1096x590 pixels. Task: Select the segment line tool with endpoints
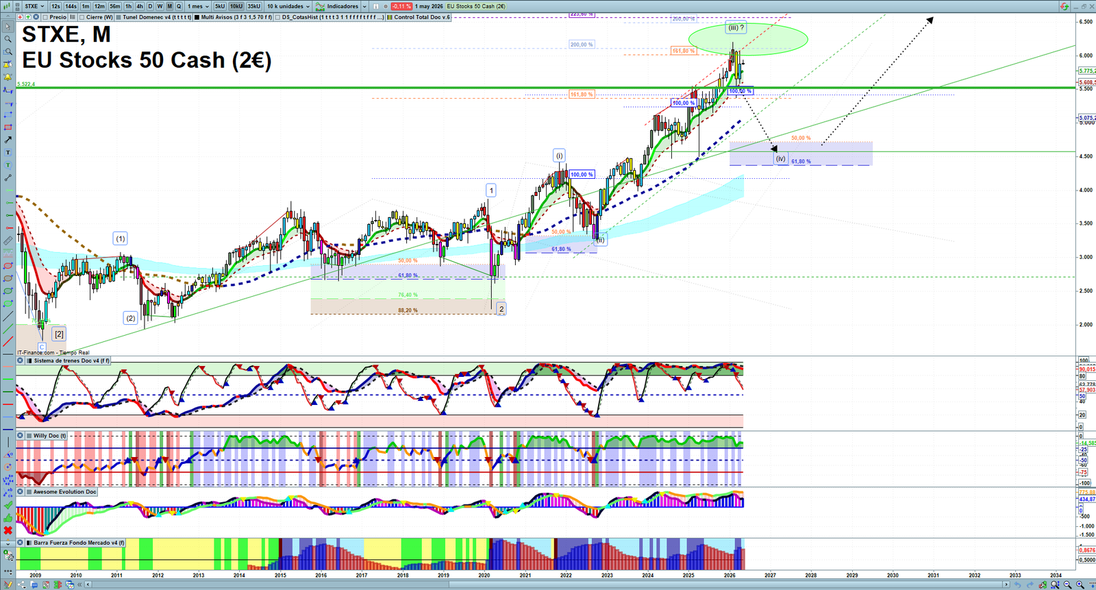[8, 177]
